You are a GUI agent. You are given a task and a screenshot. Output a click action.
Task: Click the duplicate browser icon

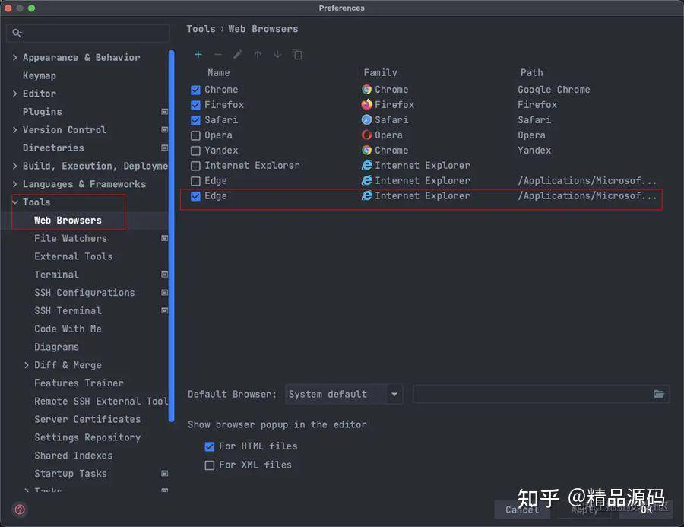(297, 55)
